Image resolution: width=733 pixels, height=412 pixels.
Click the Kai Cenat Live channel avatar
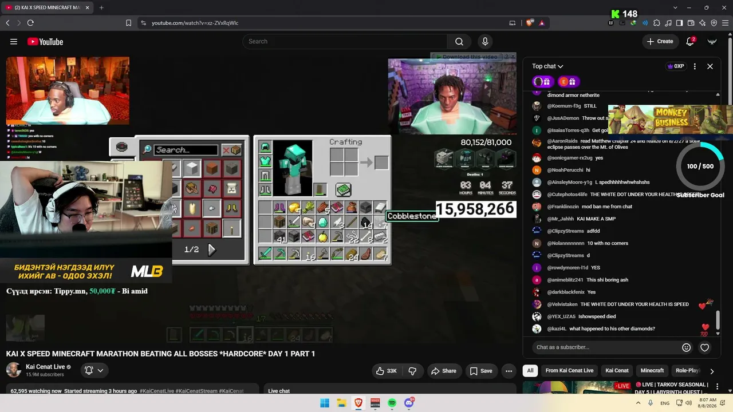click(x=14, y=370)
